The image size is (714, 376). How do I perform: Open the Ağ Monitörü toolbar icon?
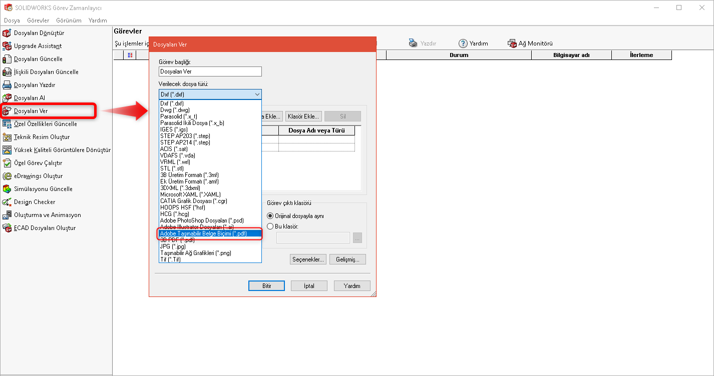pyautogui.click(x=512, y=43)
